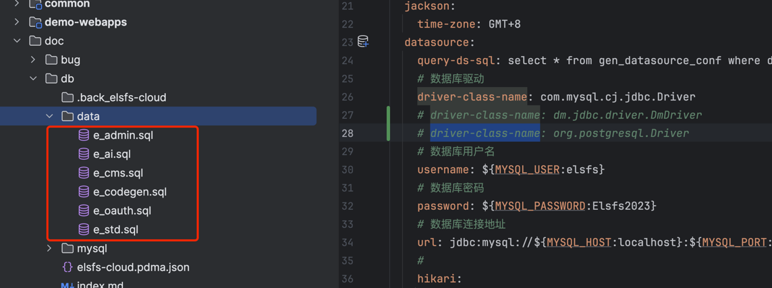
Task: Click the MYSQL_USER variable link
Action: click(527, 169)
